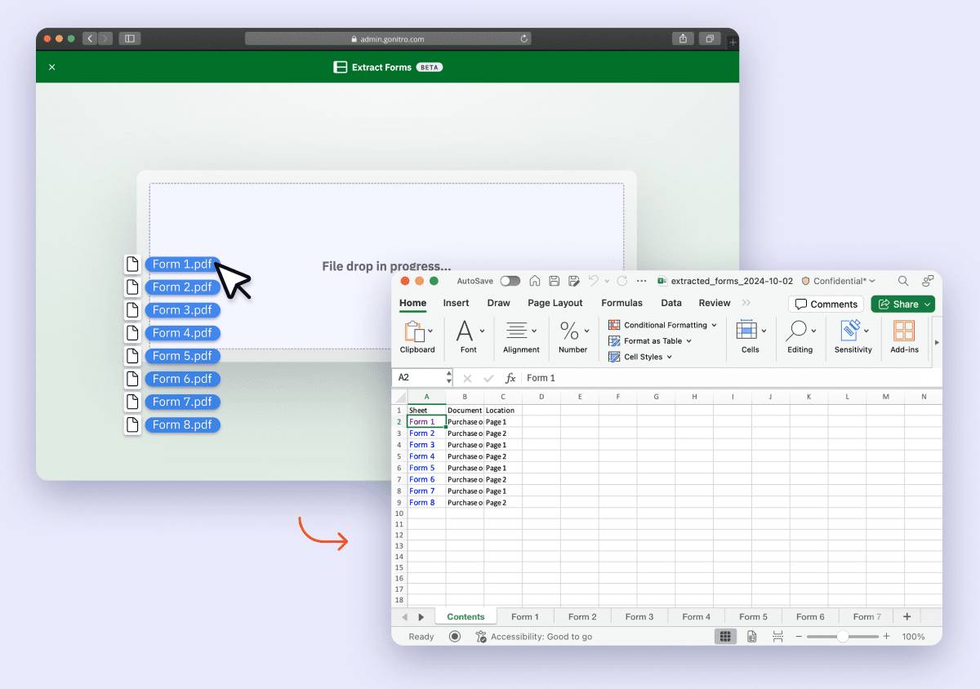This screenshot has width=980, height=689.
Task: Open the Form 3 sheet tab
Action: (x=639, y=617)
